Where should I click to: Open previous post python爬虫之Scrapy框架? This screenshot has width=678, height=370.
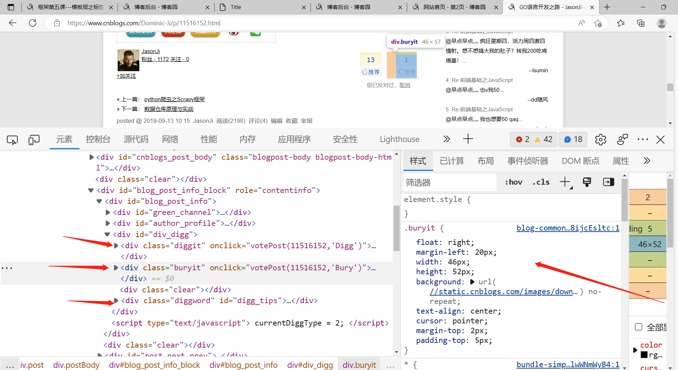point(174,99)
